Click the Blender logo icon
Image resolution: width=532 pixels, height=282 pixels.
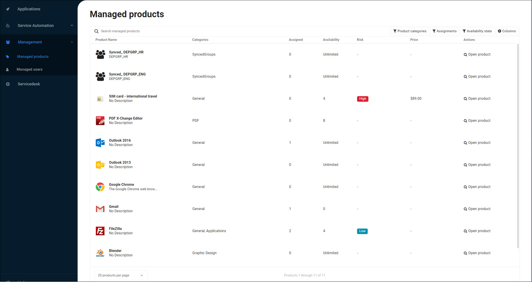(x=100, y=253)
